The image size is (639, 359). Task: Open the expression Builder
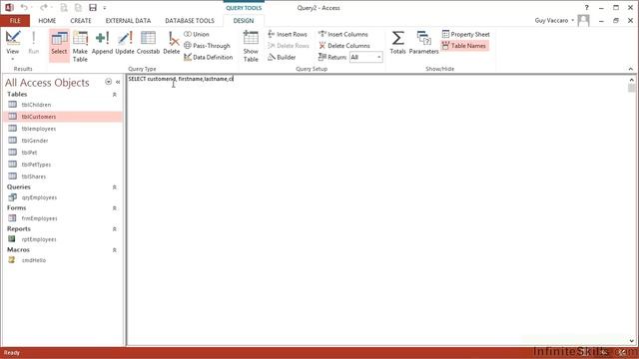coord(282,58)
